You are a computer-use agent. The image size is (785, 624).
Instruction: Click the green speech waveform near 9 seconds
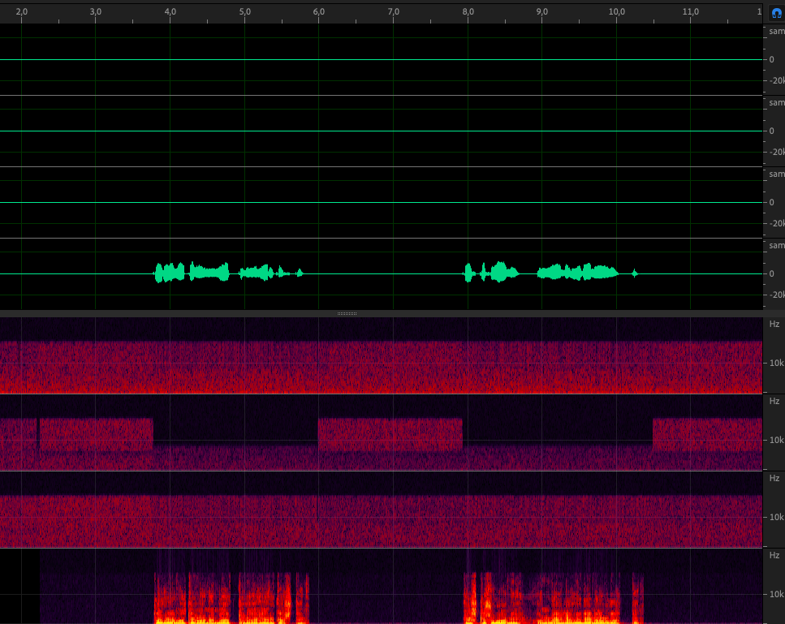tap(576, 273)
